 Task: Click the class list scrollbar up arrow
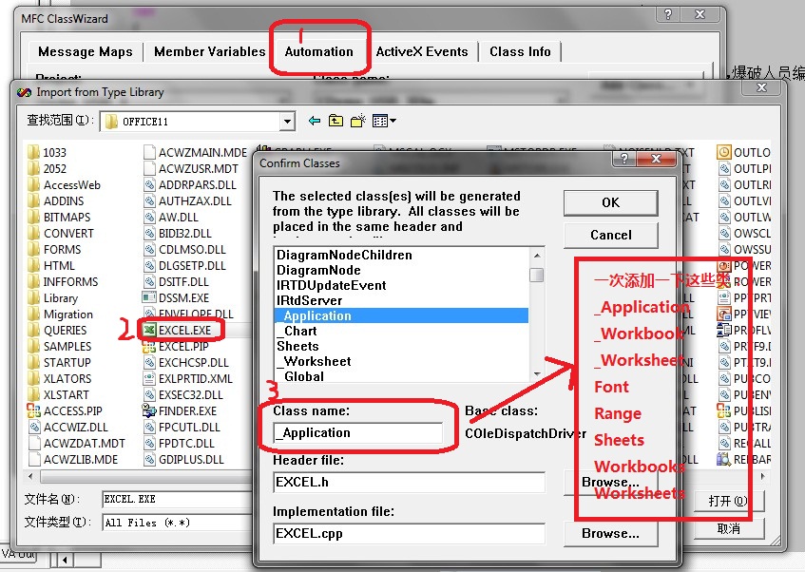click(x=537, y=256)
